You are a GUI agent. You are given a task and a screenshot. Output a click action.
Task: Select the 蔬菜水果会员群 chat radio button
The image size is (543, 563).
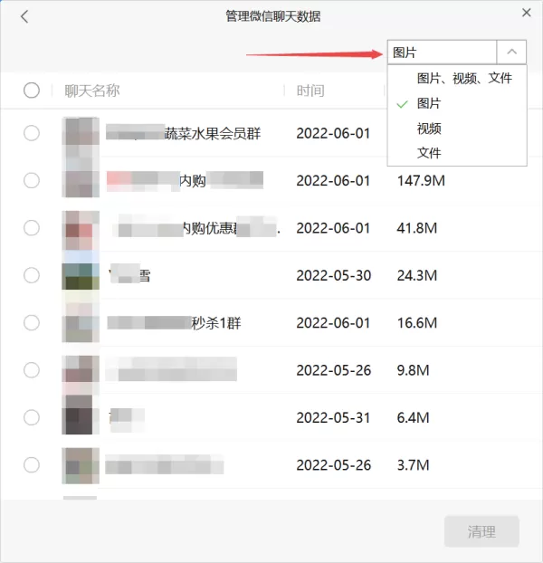coord(32,133)
